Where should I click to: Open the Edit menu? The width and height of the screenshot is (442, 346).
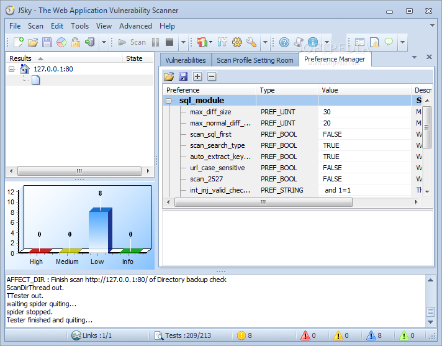point(57,26)
